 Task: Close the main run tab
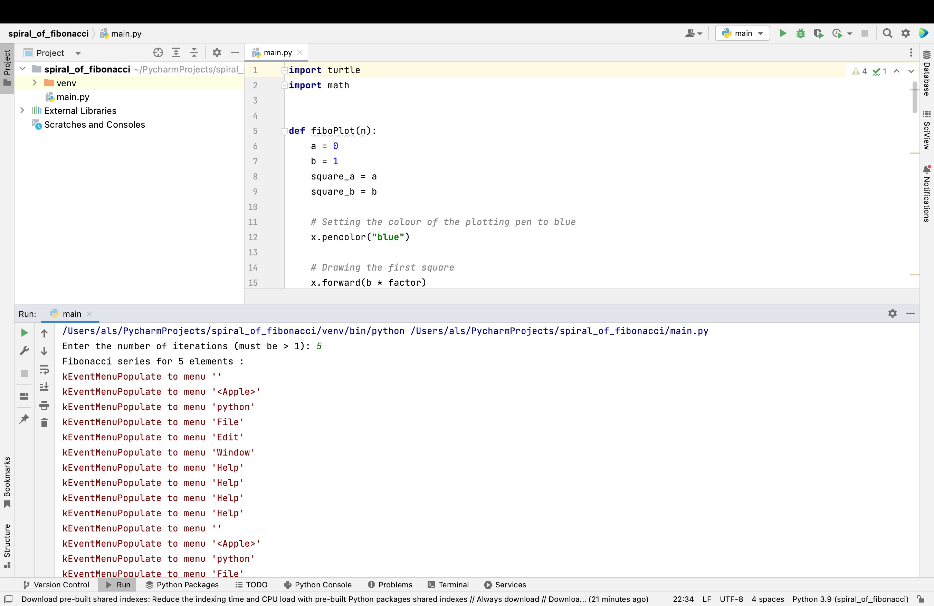click(x=89, y=314)
